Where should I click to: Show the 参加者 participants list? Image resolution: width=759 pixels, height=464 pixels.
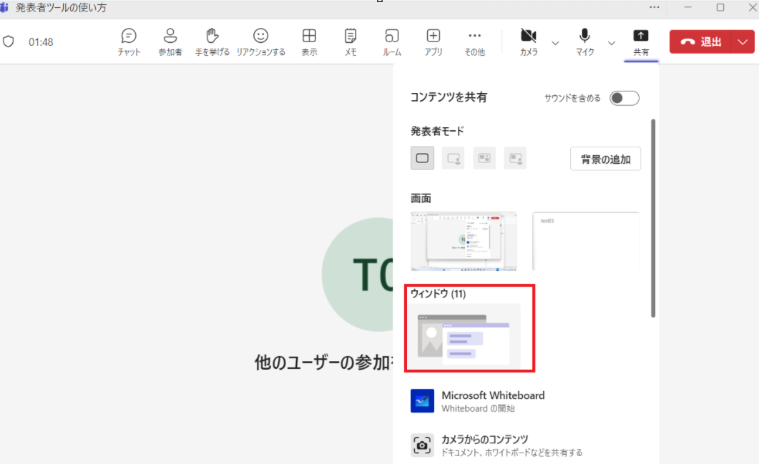170,41
